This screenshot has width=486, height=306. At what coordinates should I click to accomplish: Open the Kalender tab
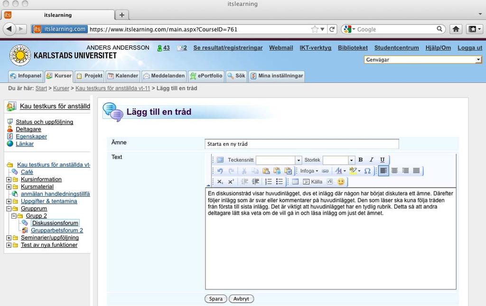[123, 76]
